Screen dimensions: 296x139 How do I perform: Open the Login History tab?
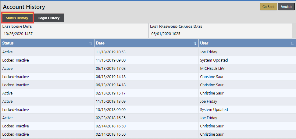click(49, 18)
